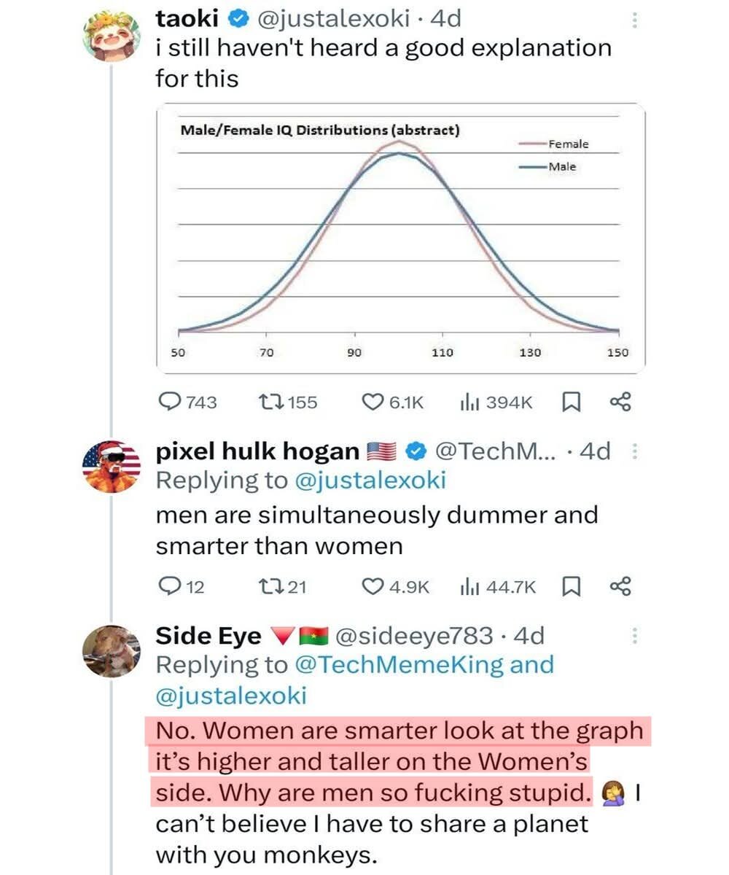Expand the Male/Female IQ Distributions chart image

click(x=400, y=238)
